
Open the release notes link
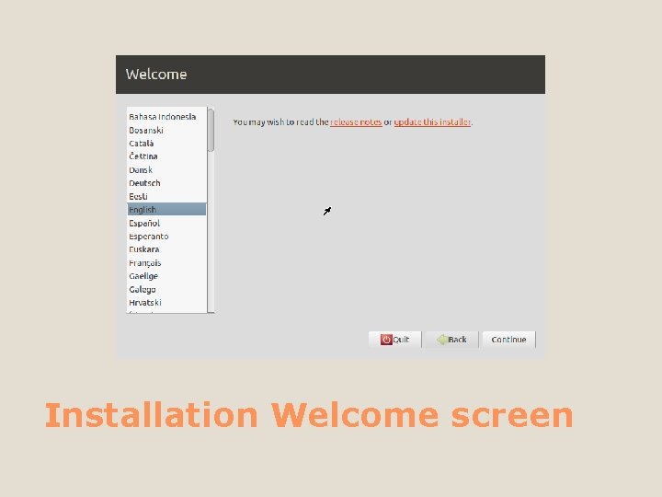(x=356, y=122)
